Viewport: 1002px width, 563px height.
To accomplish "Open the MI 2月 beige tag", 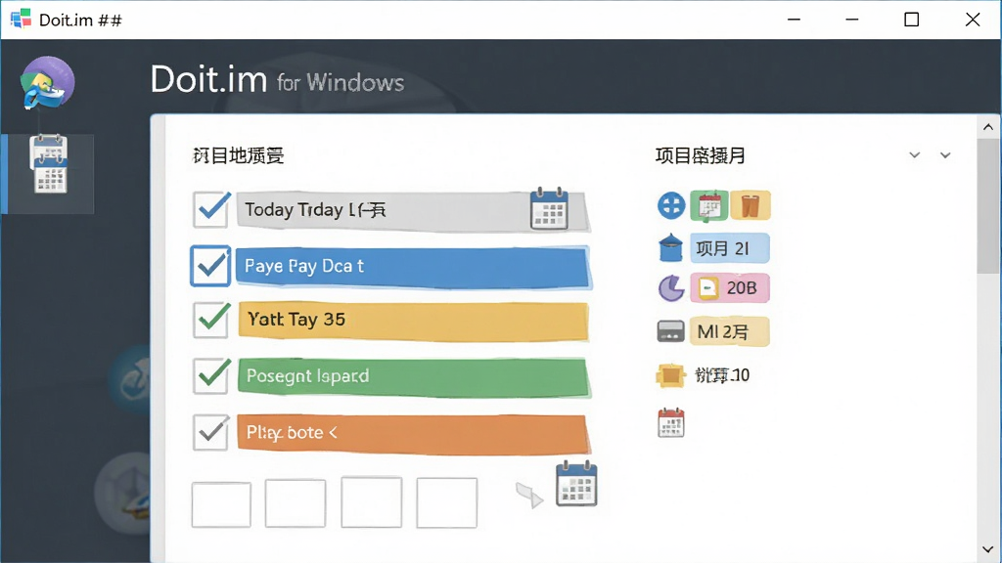I will point(729,332).
